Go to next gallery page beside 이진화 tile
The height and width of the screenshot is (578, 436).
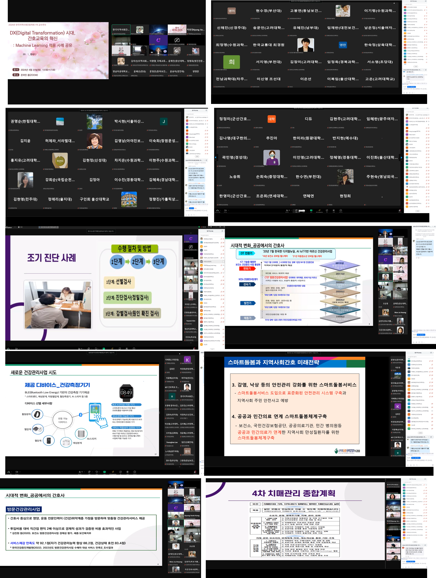click(x=401, y=158)
